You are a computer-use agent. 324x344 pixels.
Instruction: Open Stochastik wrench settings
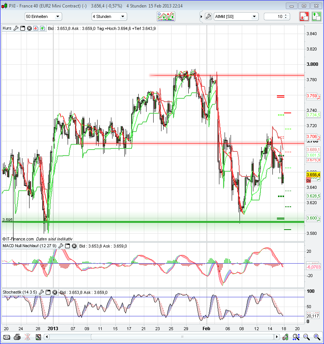41,292
